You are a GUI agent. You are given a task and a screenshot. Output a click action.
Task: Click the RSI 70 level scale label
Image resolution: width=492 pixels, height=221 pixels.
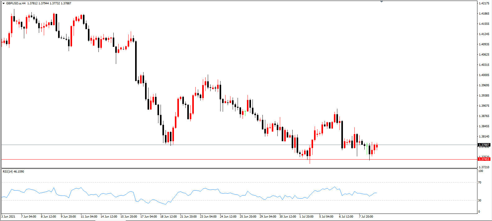pos(480,183)
